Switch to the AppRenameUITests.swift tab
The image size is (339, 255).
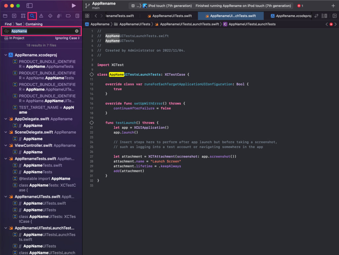click(169, 16)
